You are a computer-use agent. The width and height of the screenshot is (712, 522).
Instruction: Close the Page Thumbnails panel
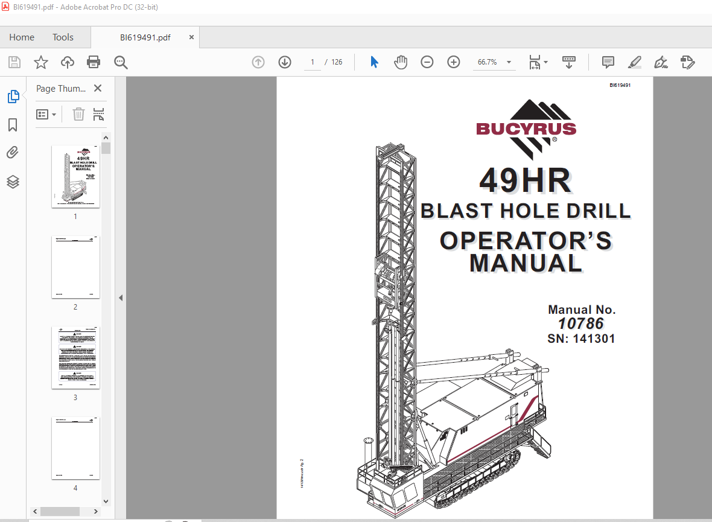[98, 88]
